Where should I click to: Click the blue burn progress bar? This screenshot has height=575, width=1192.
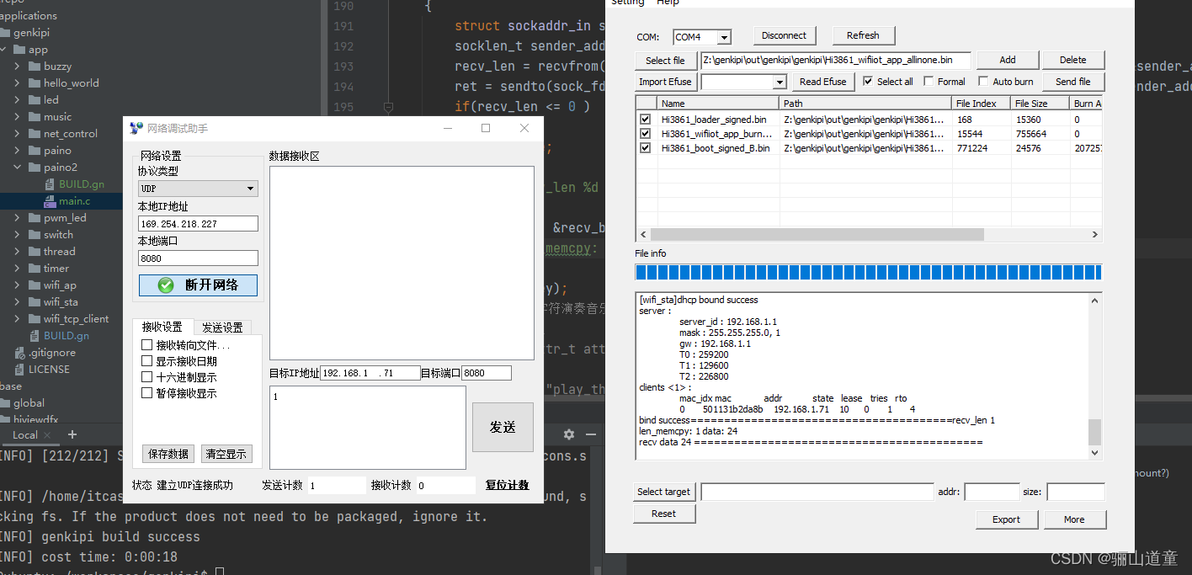[x=868, y=272]
